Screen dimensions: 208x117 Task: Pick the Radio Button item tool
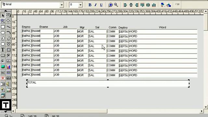point(3,61)
